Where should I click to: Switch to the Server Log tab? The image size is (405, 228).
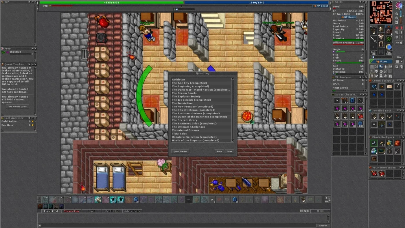(71, 211)
